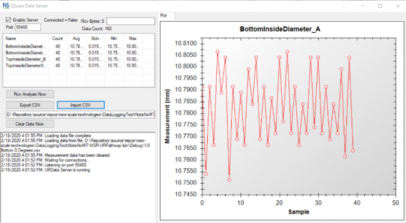Click the Rcv Bytes text box
This screenshot has width=406, height=223.
click(130, 21)
